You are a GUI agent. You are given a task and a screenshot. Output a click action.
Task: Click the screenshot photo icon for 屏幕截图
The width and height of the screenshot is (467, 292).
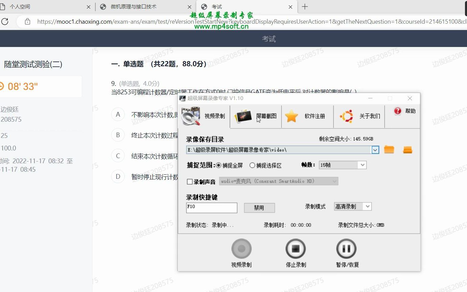243,116
